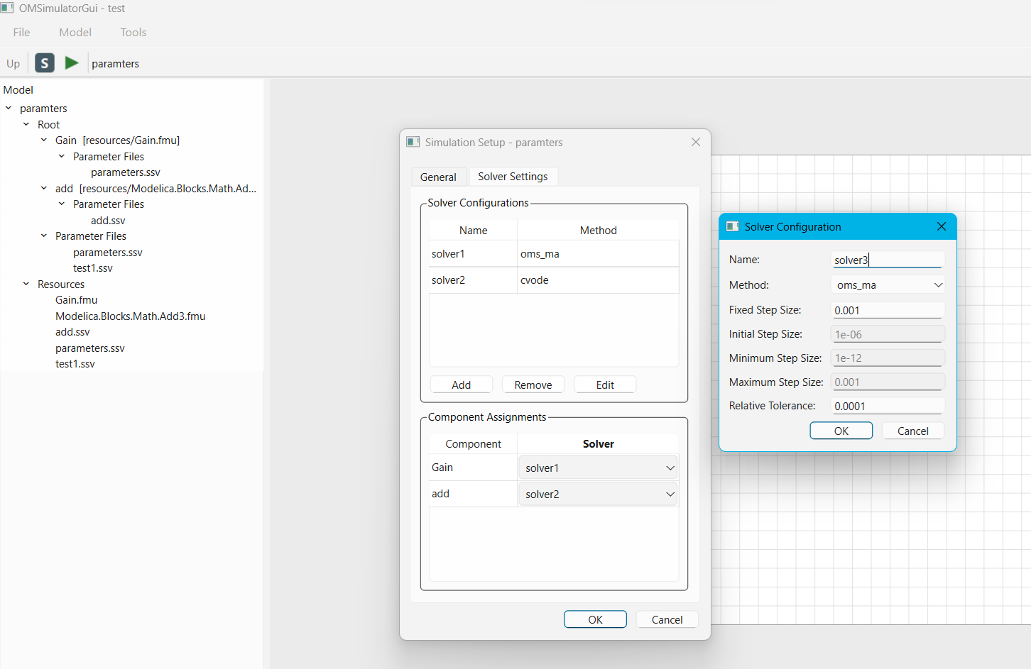Click the cvode method cell
The image size is (1031, 669).
(598, 280)
